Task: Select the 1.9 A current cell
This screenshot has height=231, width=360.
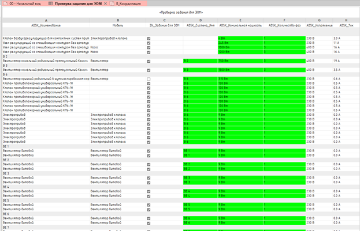Action: 346,61
